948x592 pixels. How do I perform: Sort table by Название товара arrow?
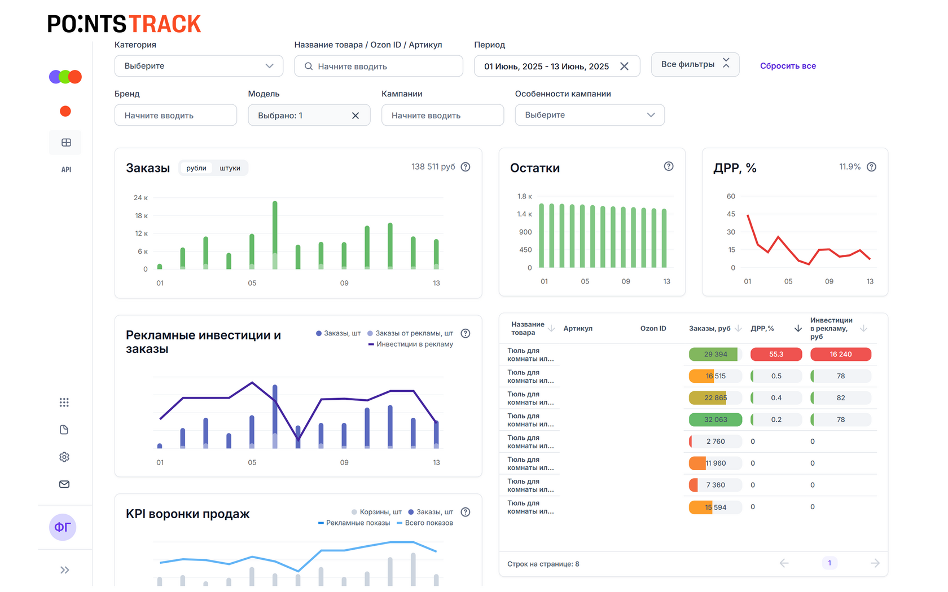point(551,329)
